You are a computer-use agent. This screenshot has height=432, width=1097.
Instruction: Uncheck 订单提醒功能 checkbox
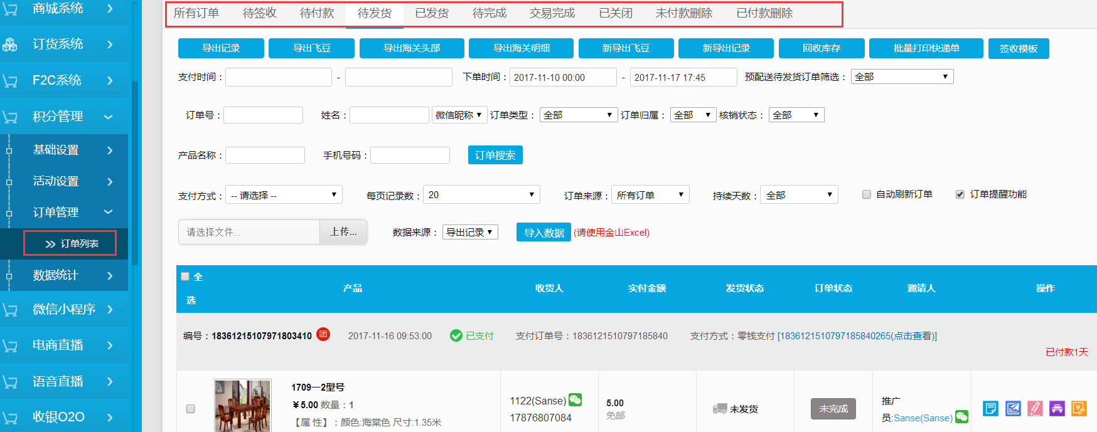point(960,194)
